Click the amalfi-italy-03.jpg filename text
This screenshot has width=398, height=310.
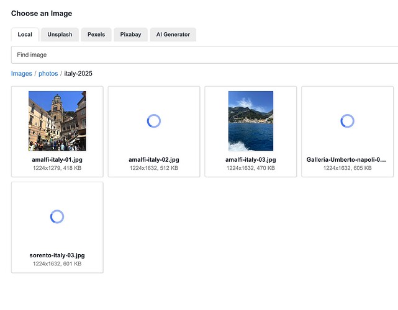[251, 160]
